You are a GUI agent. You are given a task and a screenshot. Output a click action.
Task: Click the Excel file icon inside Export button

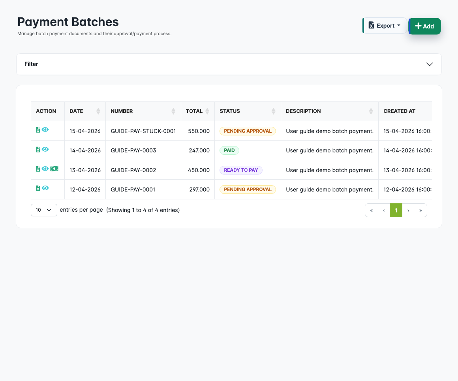[372, 25]
